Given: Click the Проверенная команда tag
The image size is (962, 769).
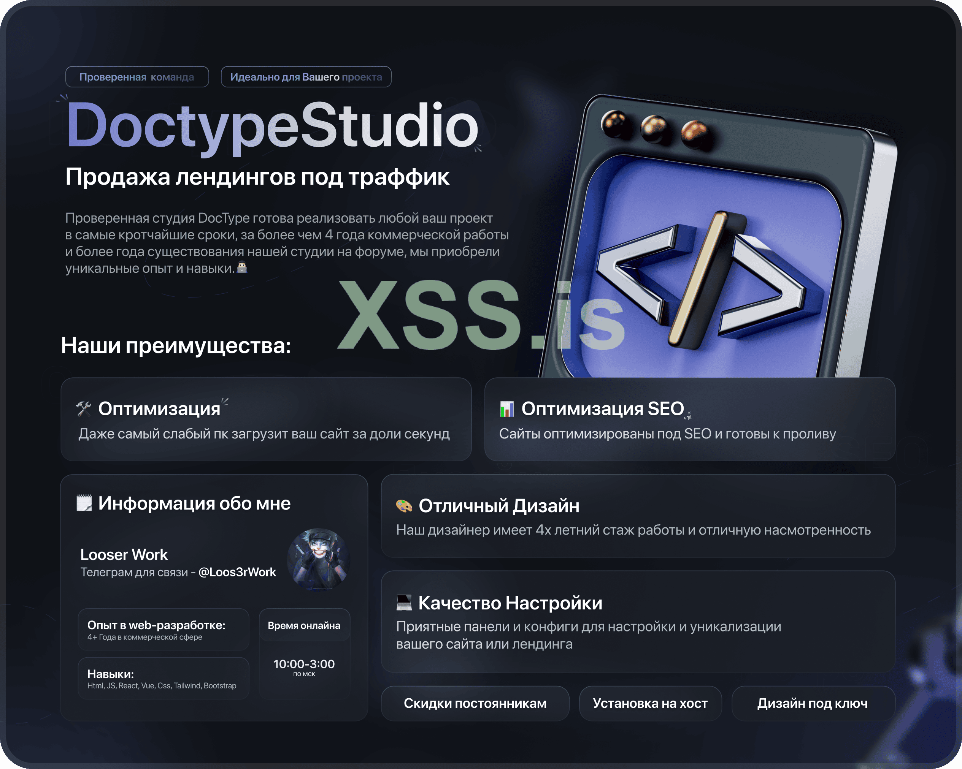Looking at the screenshot, I should (x=137, y=77).
